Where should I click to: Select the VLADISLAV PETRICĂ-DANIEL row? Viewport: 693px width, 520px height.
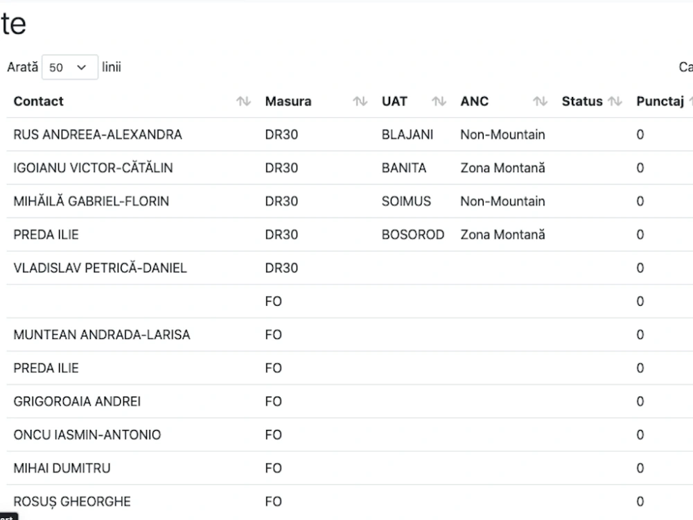click(349, 268)
